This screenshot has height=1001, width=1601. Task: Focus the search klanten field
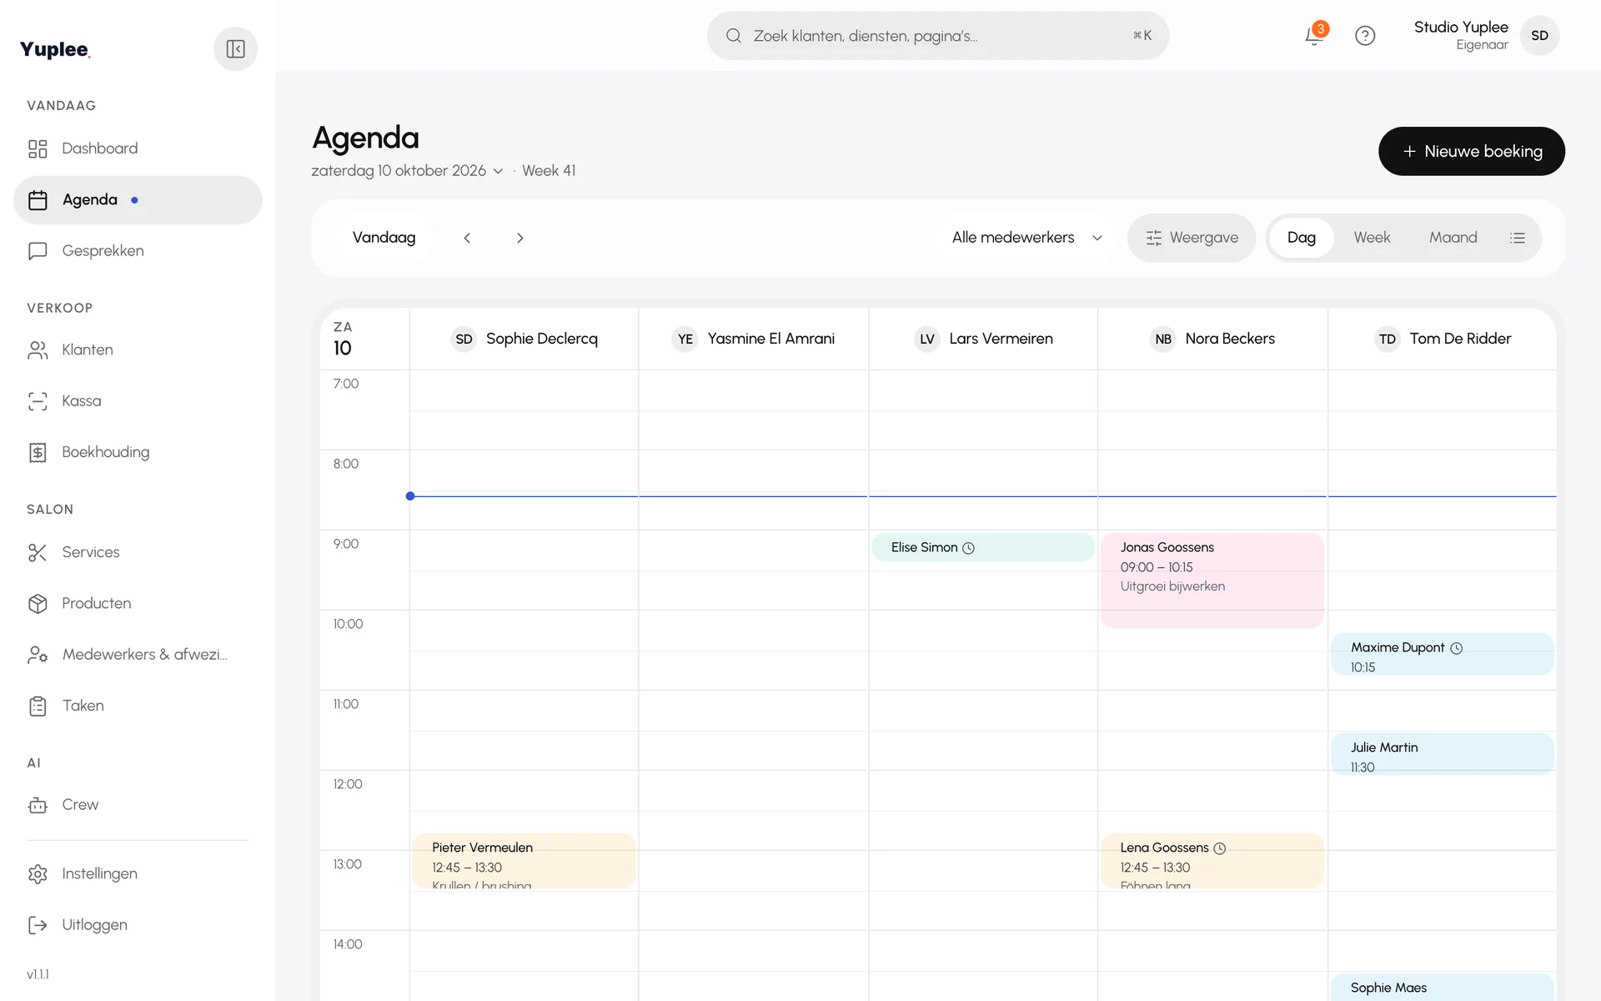tap(938, 36)
